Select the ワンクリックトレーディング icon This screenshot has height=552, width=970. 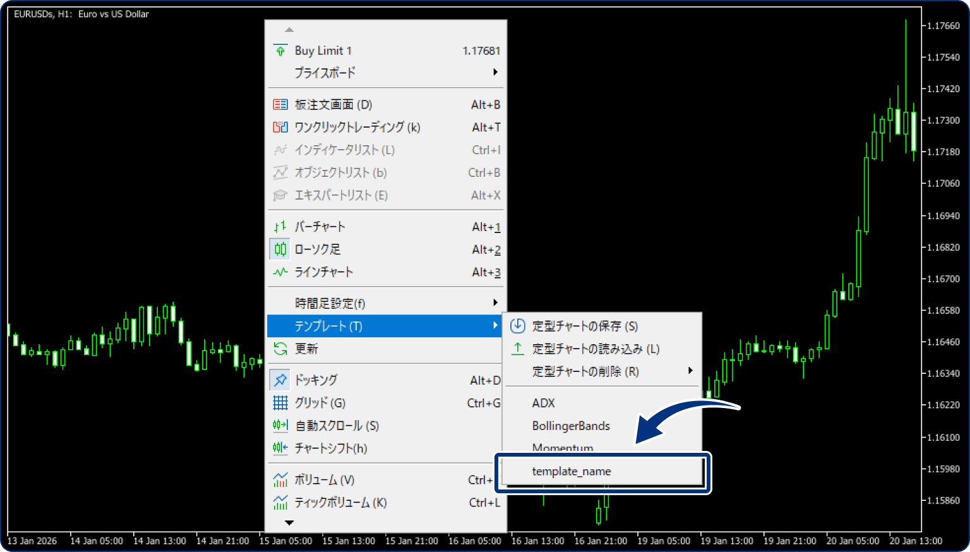(280, 127)
